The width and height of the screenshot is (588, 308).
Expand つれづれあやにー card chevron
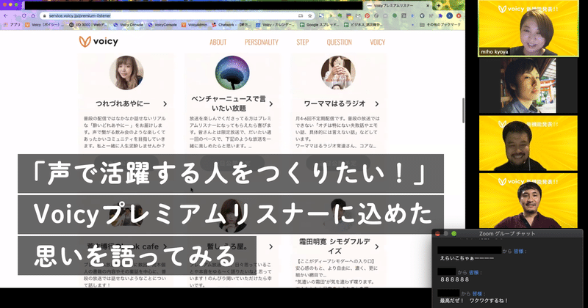[x=165, y=103]
